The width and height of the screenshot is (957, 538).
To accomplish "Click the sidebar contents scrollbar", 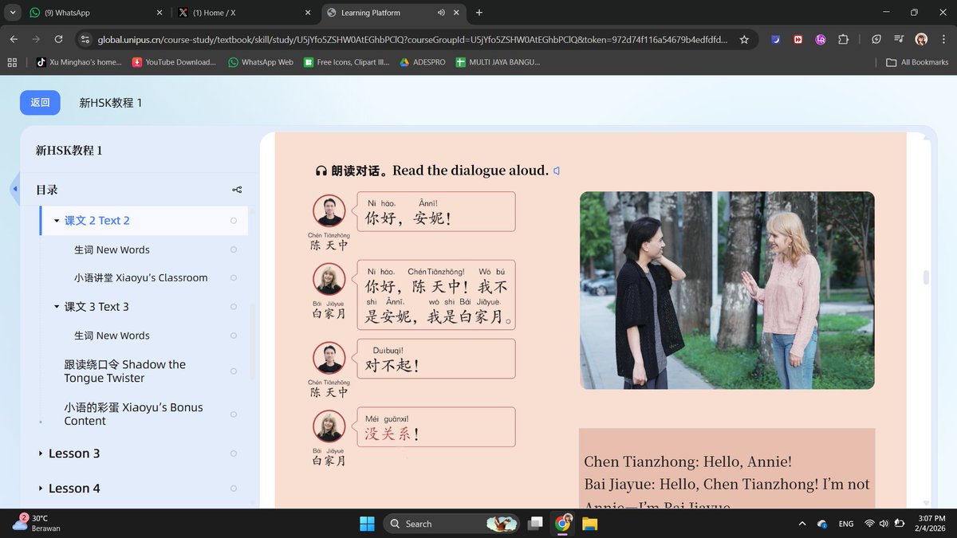I will tap(254, 341).
